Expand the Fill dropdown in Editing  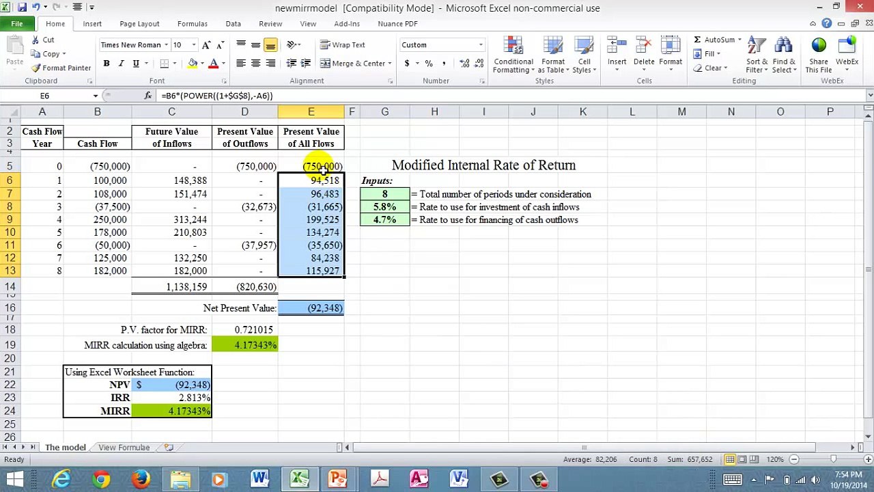coord(719,54)
